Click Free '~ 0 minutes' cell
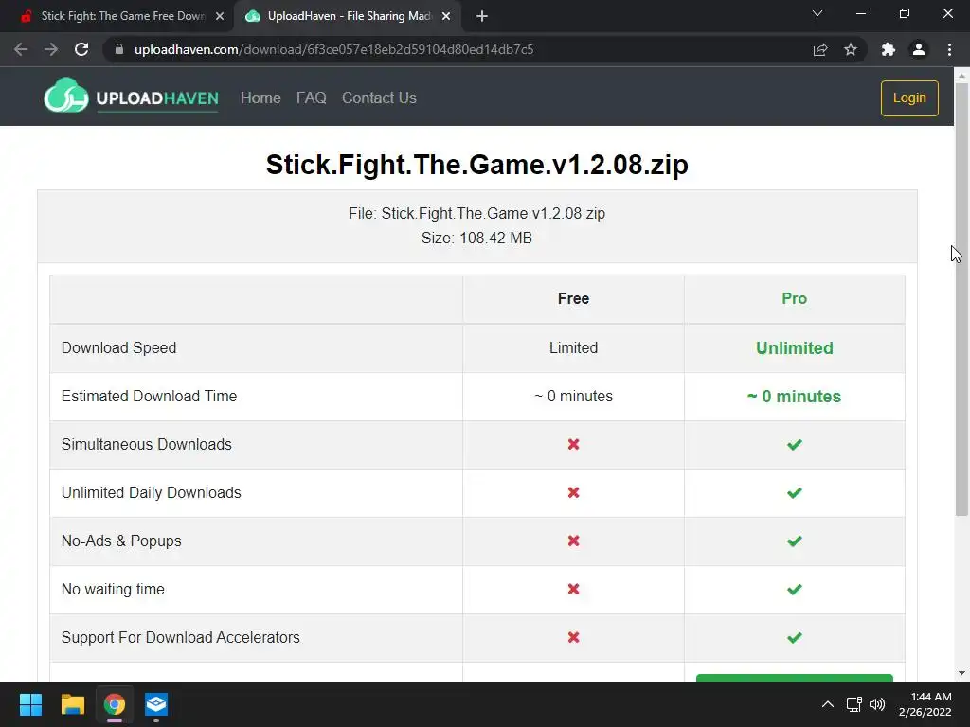 coord(573,397)
